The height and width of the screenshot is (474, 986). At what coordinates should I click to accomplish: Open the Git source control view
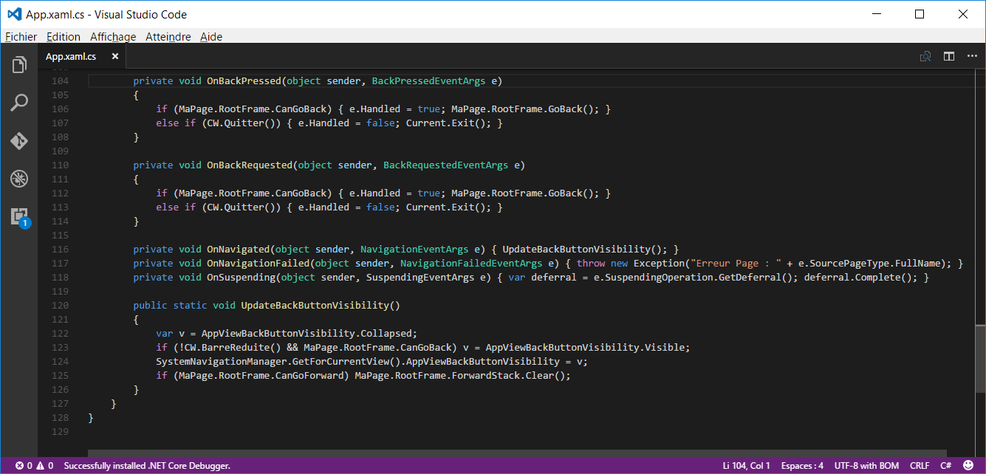click(x=19, y=140)
